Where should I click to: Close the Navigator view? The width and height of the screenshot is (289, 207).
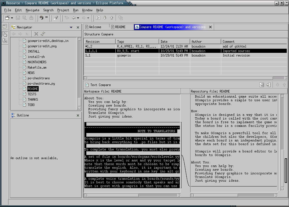coord(78,27)
